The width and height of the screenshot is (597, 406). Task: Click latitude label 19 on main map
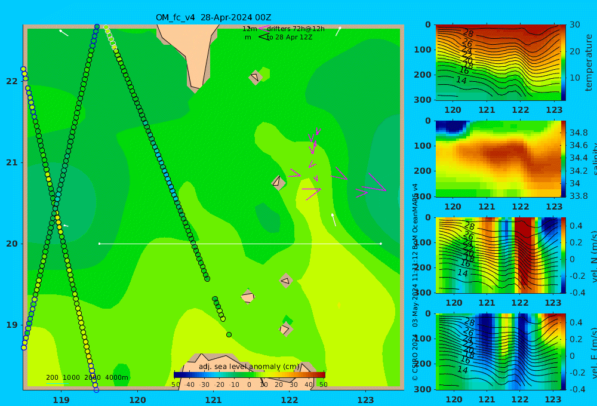click(x=12, y=325)
